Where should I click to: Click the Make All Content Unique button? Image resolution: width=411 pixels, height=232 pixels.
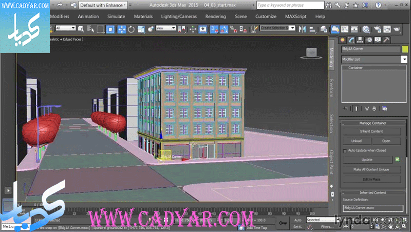click(371, 169)
